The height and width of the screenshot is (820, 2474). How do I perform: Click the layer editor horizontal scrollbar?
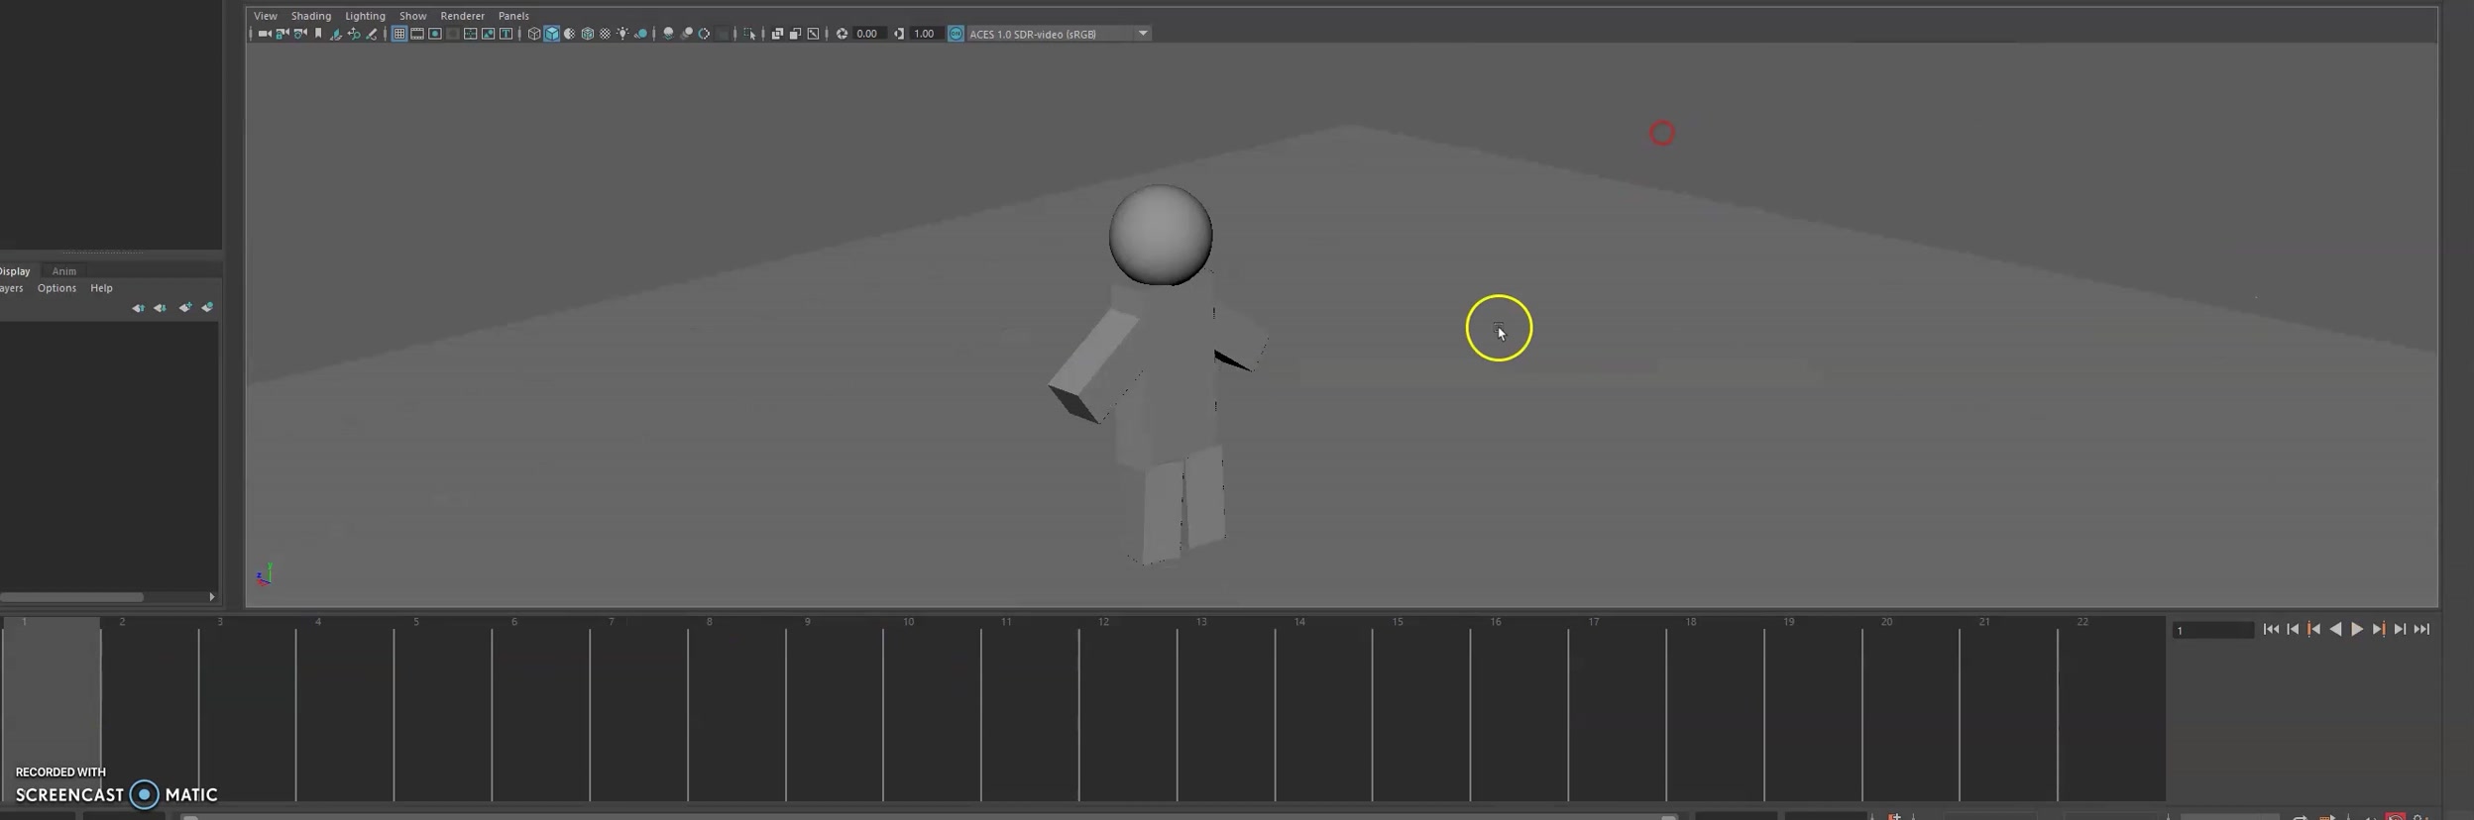click(x=71, y=596)
